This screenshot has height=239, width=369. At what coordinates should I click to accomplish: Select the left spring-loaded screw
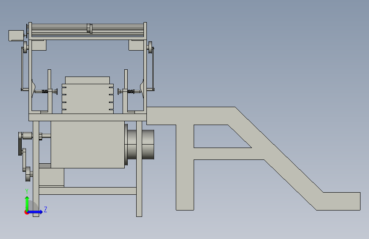tap(46, 91)
